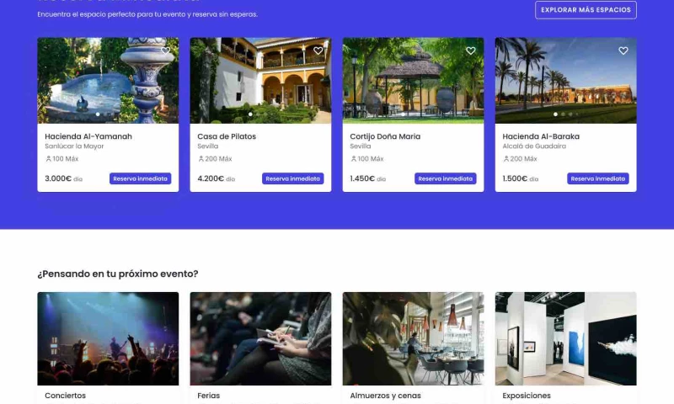Image resolution: width=674 pixels, height=404 pixels.
Task: Favorite Hacienda Al-Yamanah with heart icon
Action: coord(165,50)
